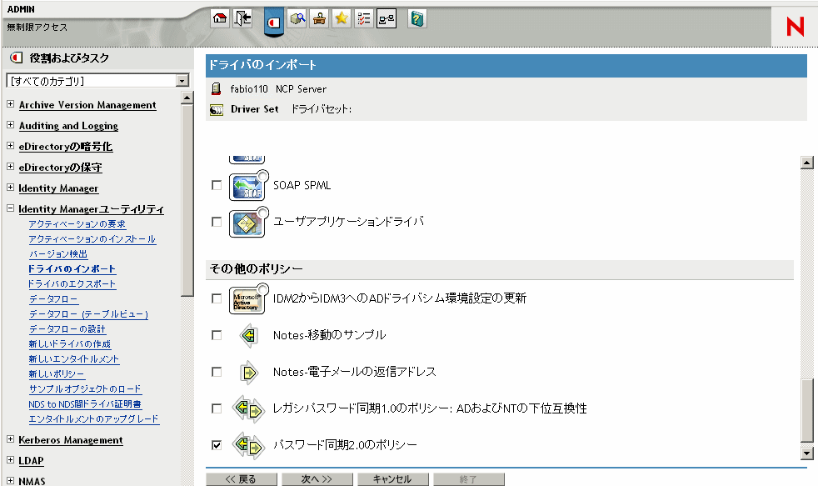Click driver list scrollbar down arrow
The width and height of the screenshot is (818, 486).
(807, 453)
